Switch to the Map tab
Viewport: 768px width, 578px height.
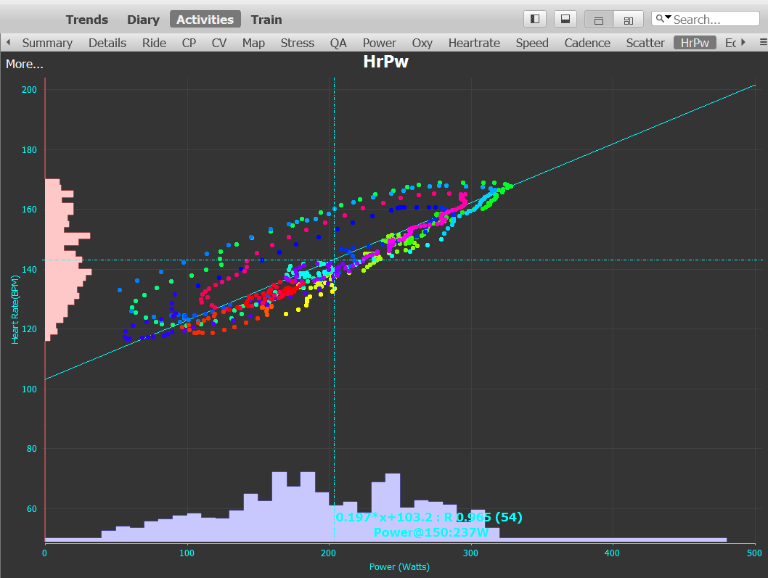(253, 43)
